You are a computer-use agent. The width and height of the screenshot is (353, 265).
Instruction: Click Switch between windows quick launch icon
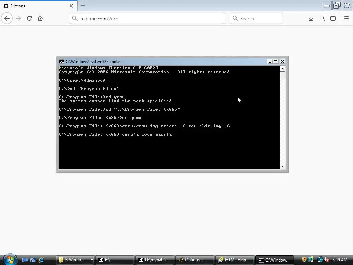(x=33, y=260)
